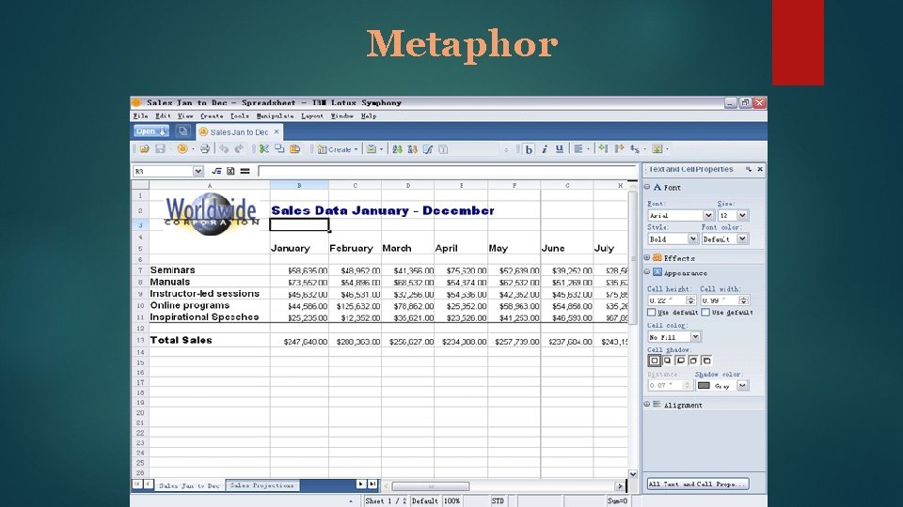Click the formula input line

[448, 171]
